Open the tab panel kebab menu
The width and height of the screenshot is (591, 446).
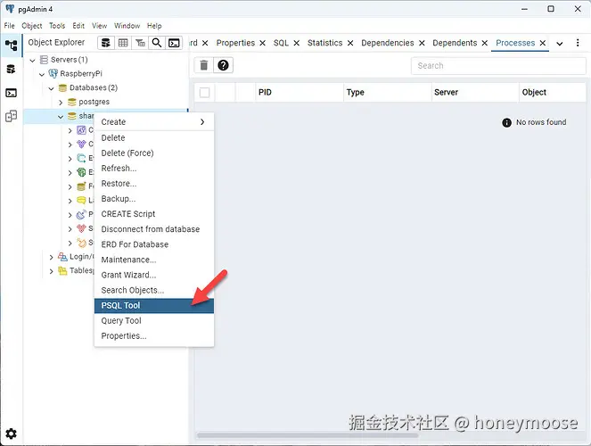(x=578, y=43)
